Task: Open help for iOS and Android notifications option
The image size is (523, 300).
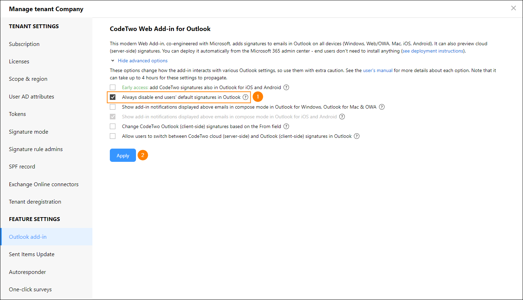Action: click(x=342, y=117)
